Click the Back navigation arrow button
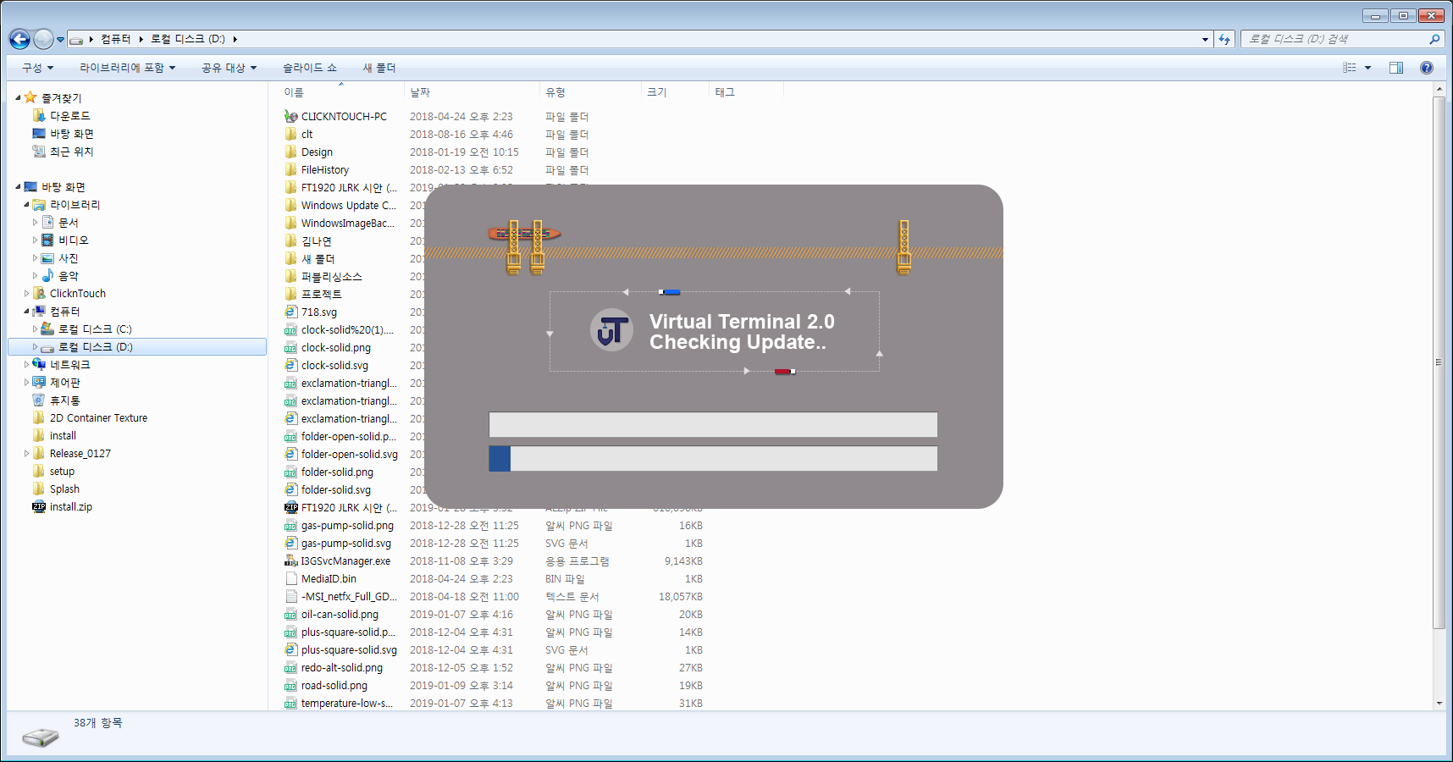Screen dimensions: 1453x762 click(19, 39)
